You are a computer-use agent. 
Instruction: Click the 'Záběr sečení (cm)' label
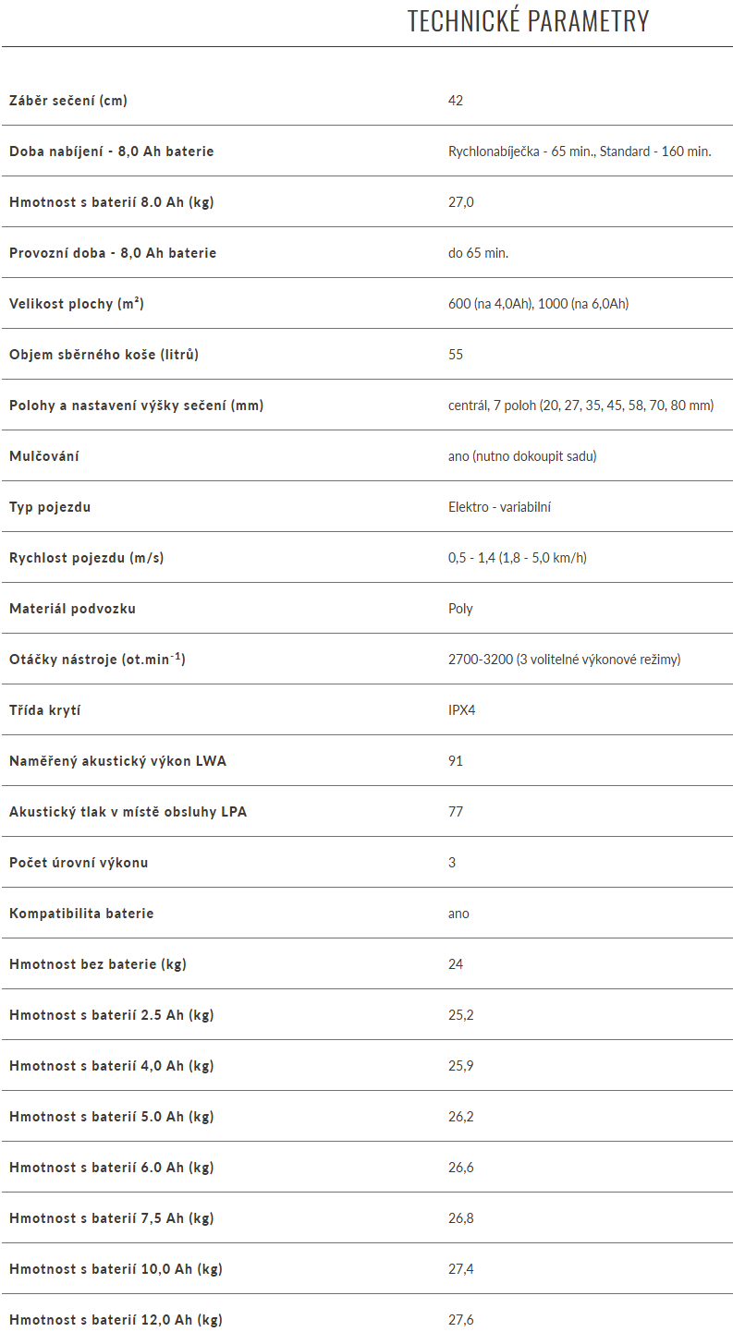point(68,101)
